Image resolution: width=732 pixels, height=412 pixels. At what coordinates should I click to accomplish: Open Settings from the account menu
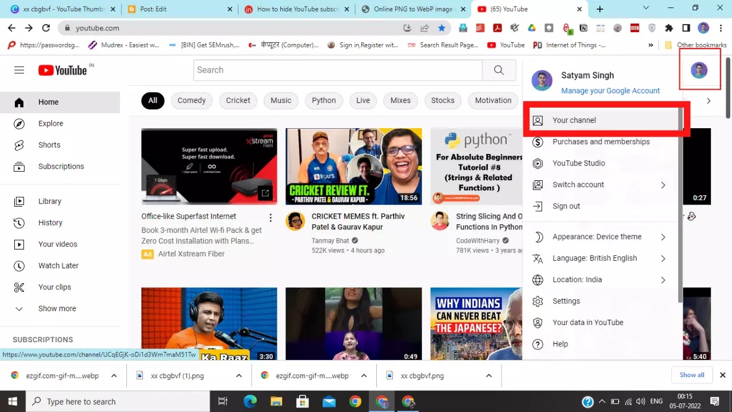[600, 301]
